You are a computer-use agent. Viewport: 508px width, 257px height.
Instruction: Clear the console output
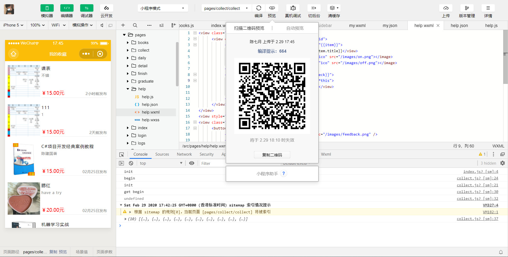click(131, 163)
